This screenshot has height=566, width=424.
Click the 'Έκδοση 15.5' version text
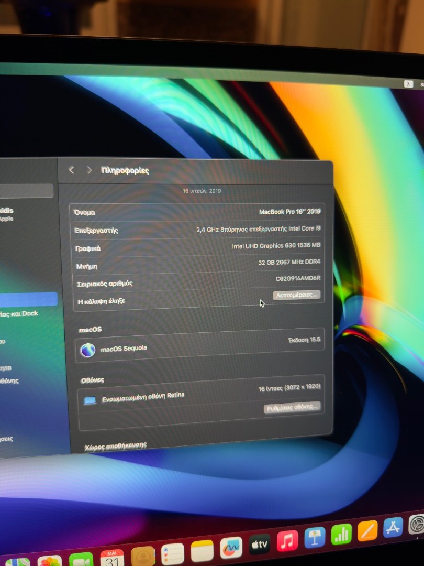[304, 340]
